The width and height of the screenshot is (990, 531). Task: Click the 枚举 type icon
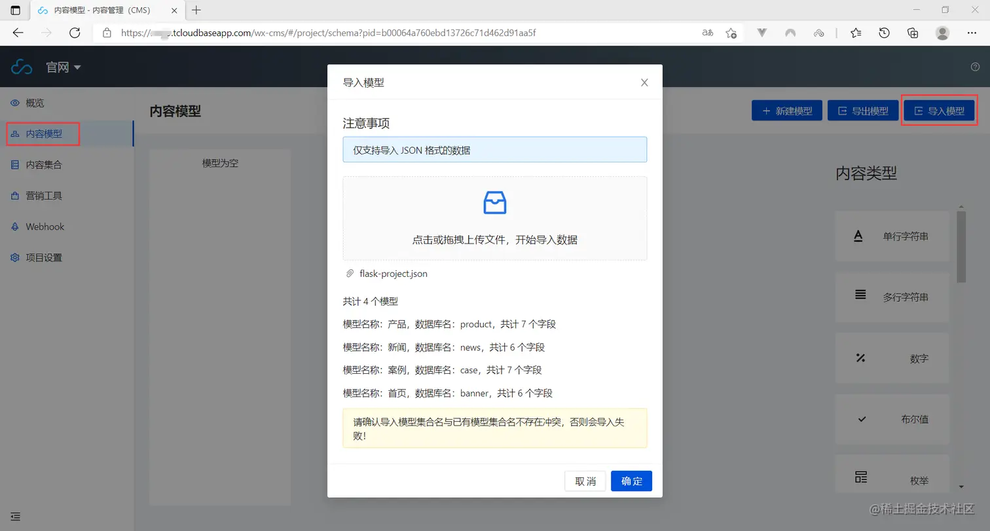coord(861,477)
